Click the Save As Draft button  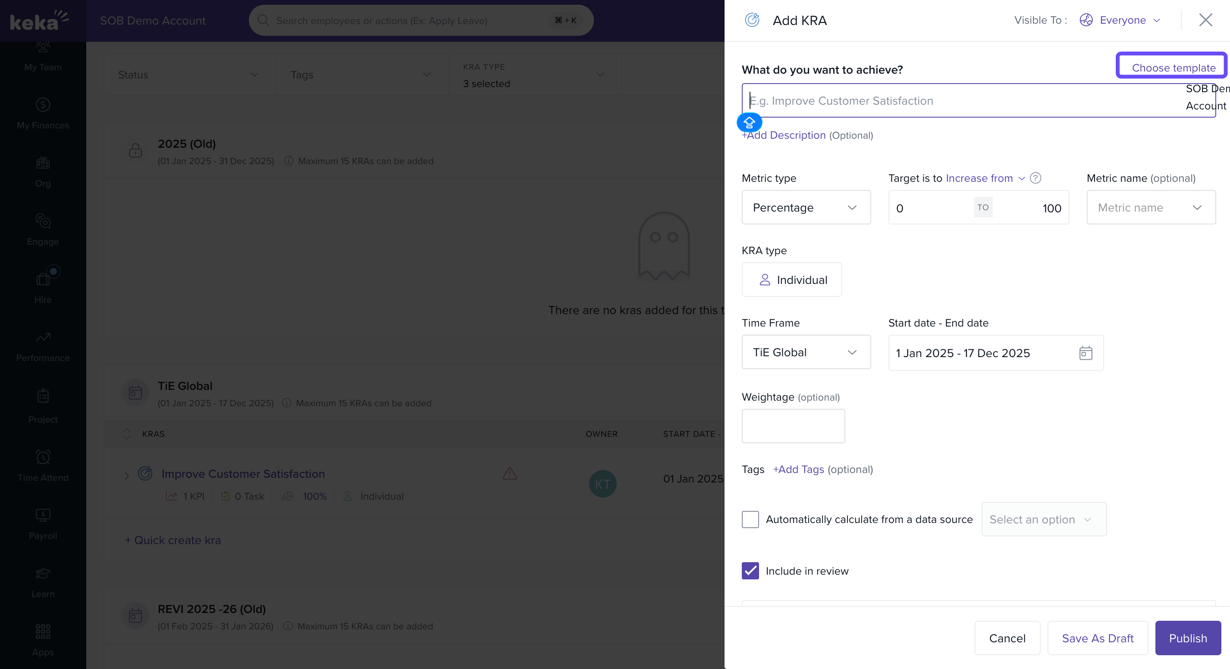coord(1097,638)
